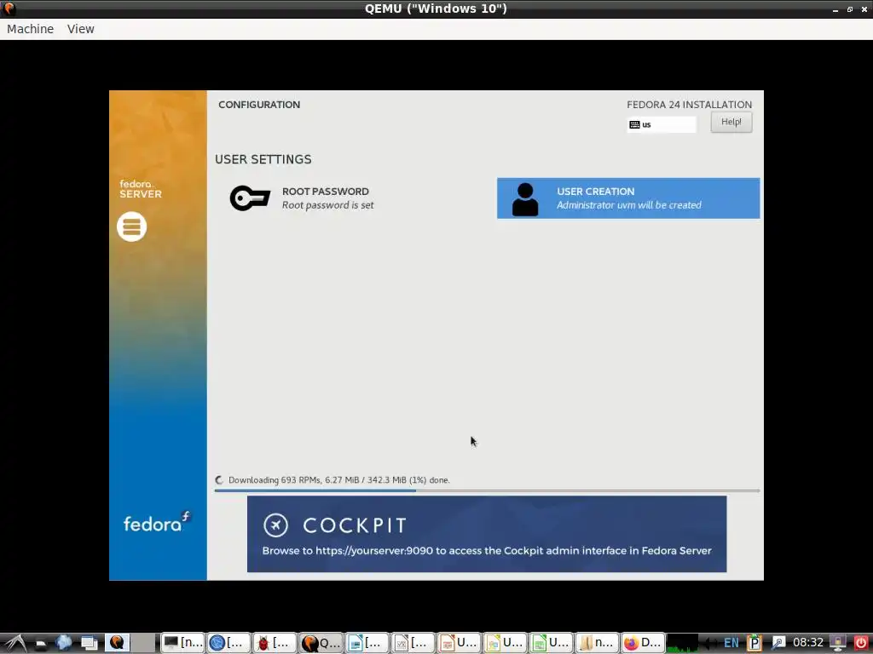873x654 pixels.
Task: Click the FEDORA 24 INSTALLATION title
Action: [x=689, y=105]
